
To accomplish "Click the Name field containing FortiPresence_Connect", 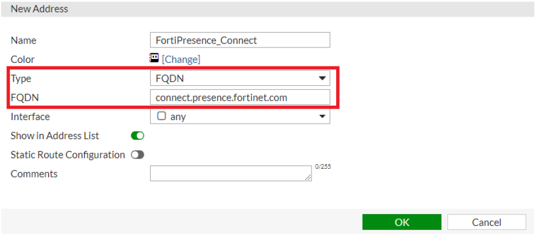I will click(240, 40).
